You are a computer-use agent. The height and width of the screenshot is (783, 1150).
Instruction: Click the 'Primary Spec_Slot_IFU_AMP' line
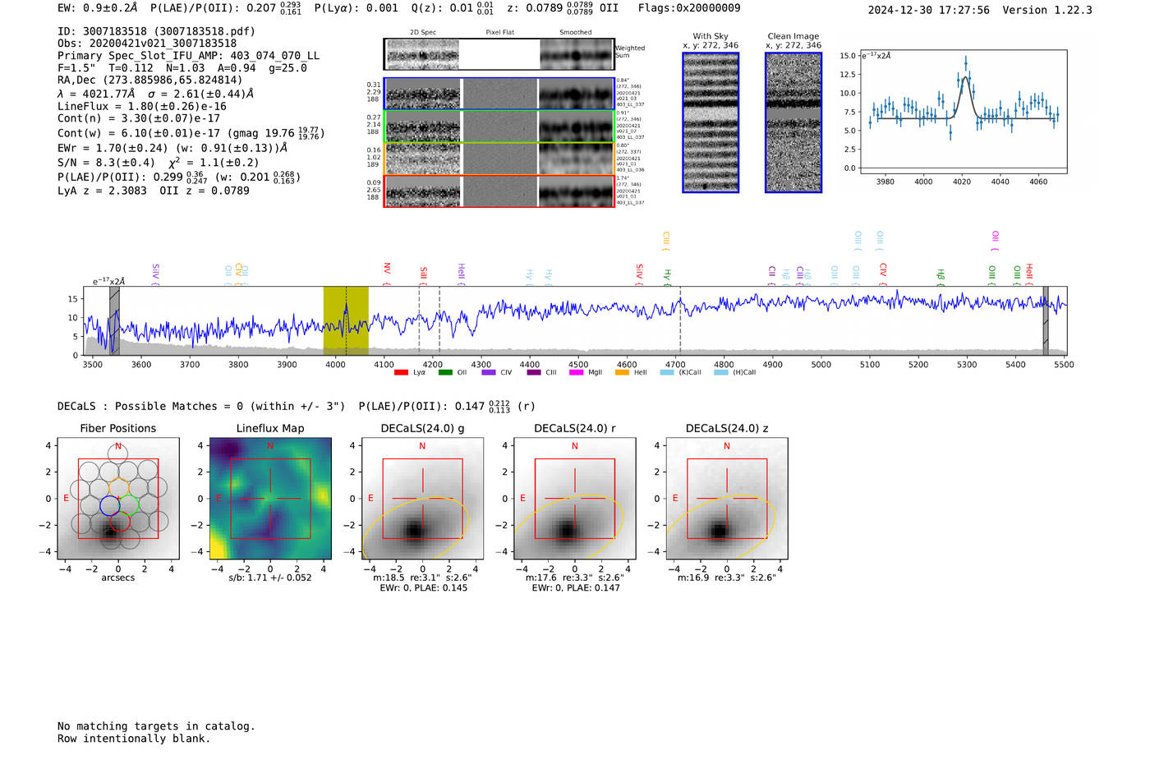point(189,56)
